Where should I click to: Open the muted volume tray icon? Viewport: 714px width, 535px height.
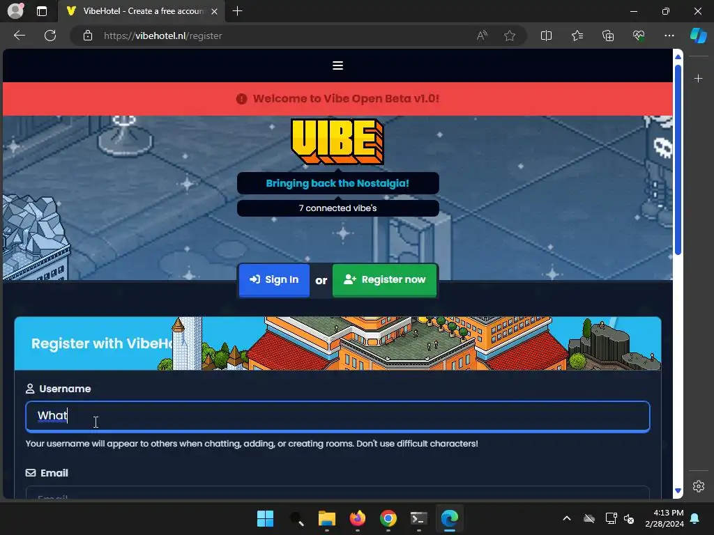629,518
